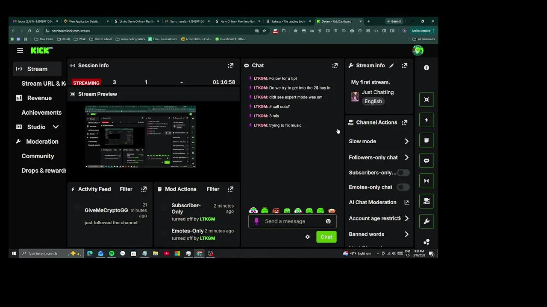
Task: Edit stream info with the pencil icon
Action: point(392,66)
